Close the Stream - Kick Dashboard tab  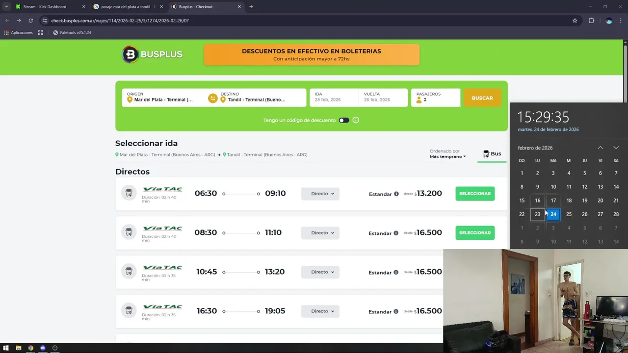pos(83,7)
